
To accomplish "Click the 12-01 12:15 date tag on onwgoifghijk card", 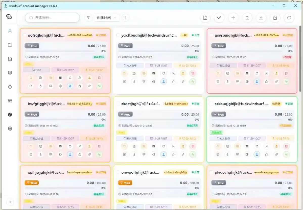I will [158, 207].
